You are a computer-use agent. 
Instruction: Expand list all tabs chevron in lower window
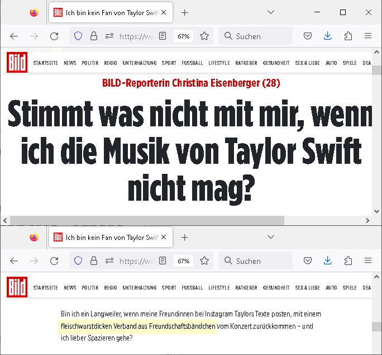click(271, 236)
